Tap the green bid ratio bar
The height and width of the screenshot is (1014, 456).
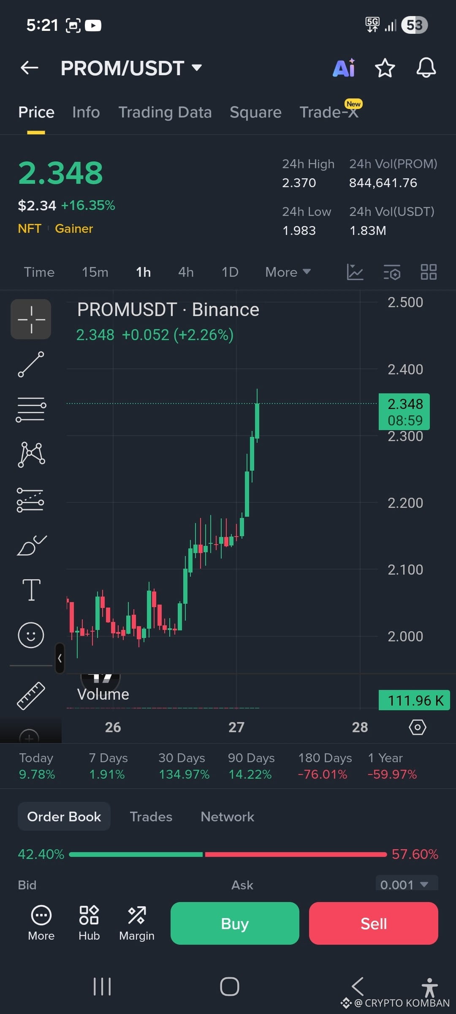click(x=136, y=854)
